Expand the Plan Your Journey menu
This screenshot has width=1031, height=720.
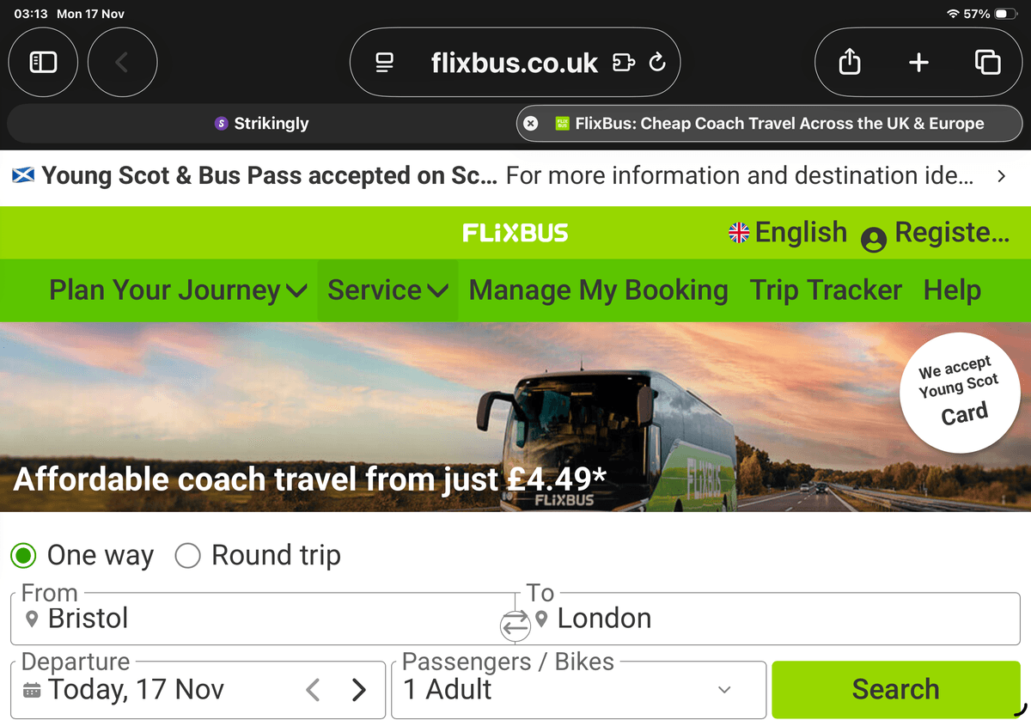coord(178,290)
